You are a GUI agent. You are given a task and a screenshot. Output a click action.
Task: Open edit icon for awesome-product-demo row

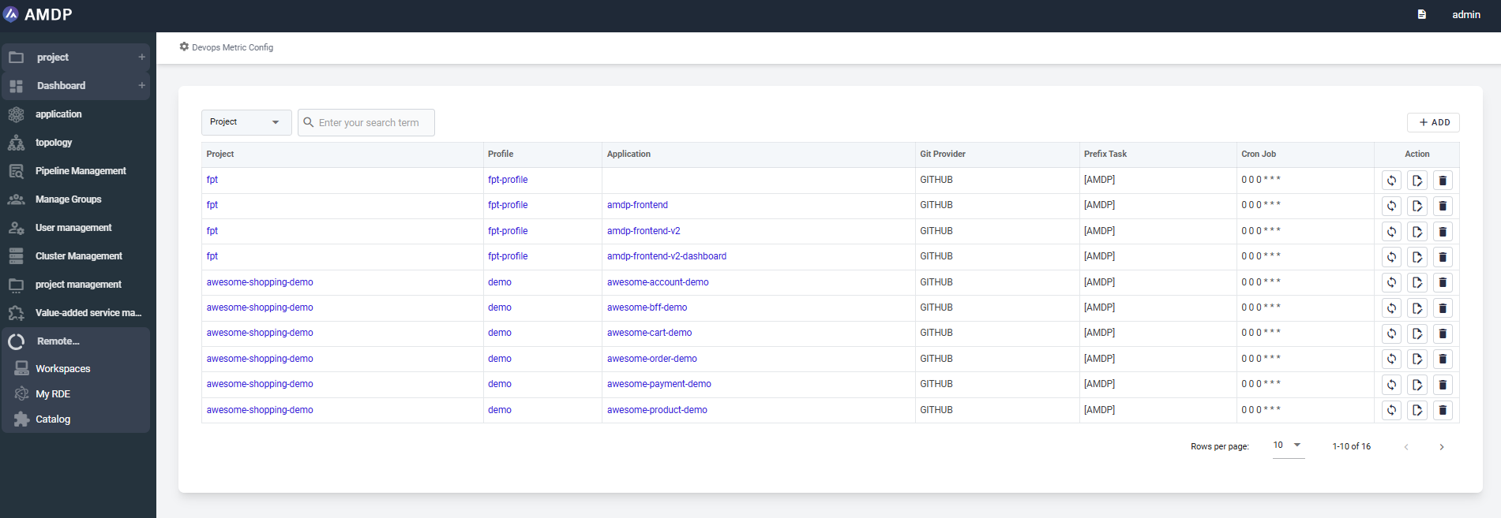coord(1417,410)
